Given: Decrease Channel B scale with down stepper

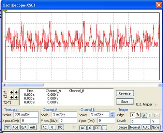Looking at the screenshot, I should click(x=112, y=116).
